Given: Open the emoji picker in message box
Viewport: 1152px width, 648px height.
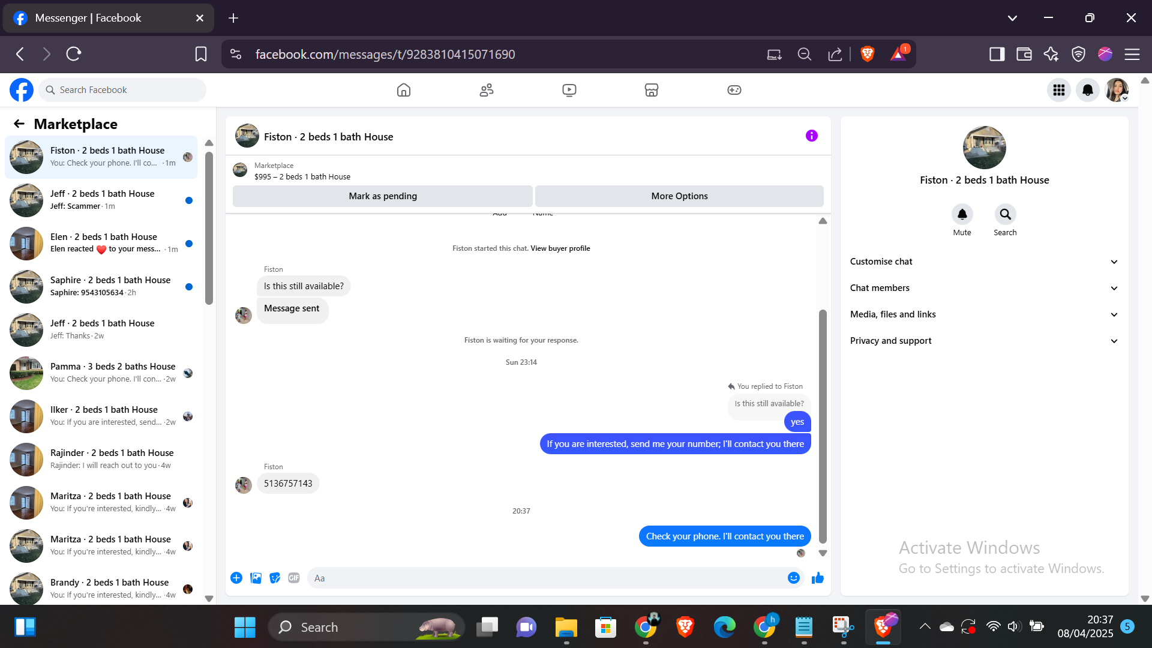Looking at the screenshot, I should [793, 578].
